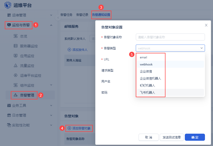Close the 告警对象设置 dialog

coord(206,25)
